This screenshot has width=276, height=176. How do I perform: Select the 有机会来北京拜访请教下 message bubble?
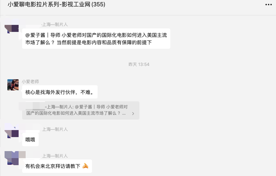pos(57,166)
